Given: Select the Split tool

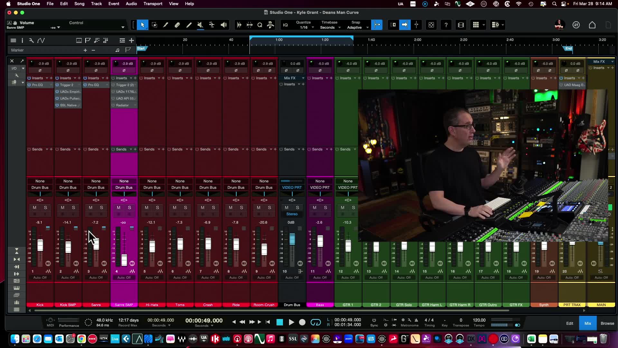Looking at the screenshot, I should tap(166, 25).
